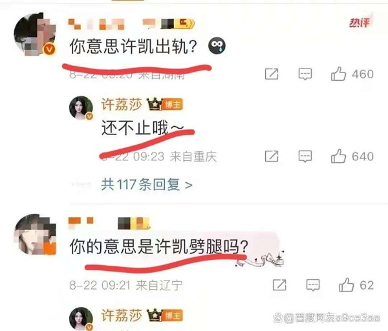388x331 pixels.
Task: Open 许荔莎's avatar in first reply
Action: (x=81, y=108)
